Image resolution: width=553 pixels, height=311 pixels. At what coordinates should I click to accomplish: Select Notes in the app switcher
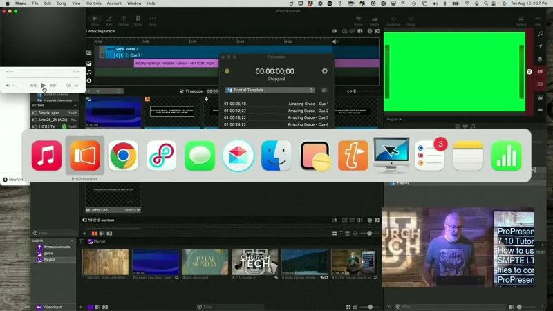(x=468, y=155)
